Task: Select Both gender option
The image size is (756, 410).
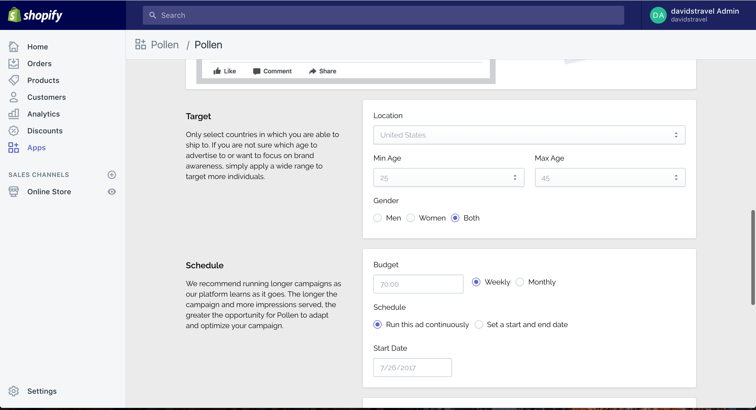Action: tap(455, 218)
